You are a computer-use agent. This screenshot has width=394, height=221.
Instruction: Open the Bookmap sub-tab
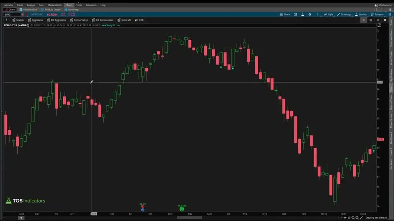click(x=71, y=9)
